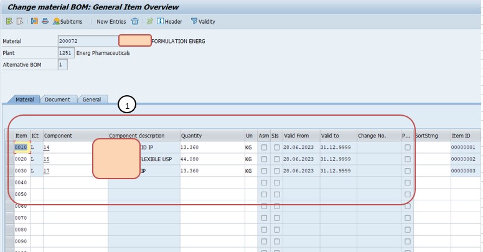Click quantity 13.360 in item 0010 row
The height and width of the screenshot is (252, 483).
click(212, 147)
